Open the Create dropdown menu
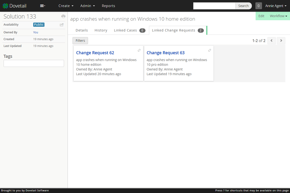This screenshot has width=290, height=193. [66, 6]
